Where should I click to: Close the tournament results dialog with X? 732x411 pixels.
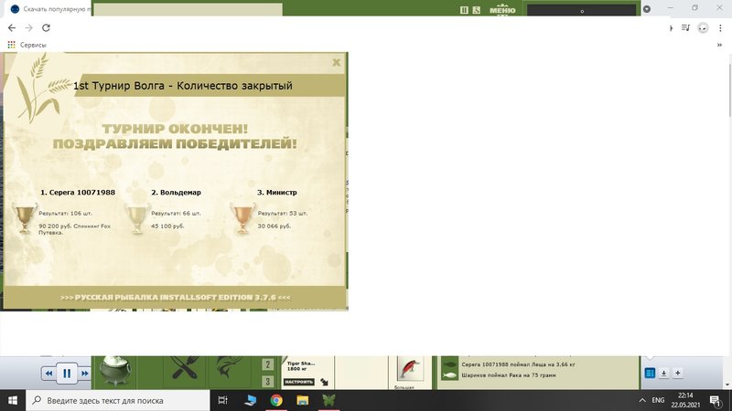click(x=336, y=62)
